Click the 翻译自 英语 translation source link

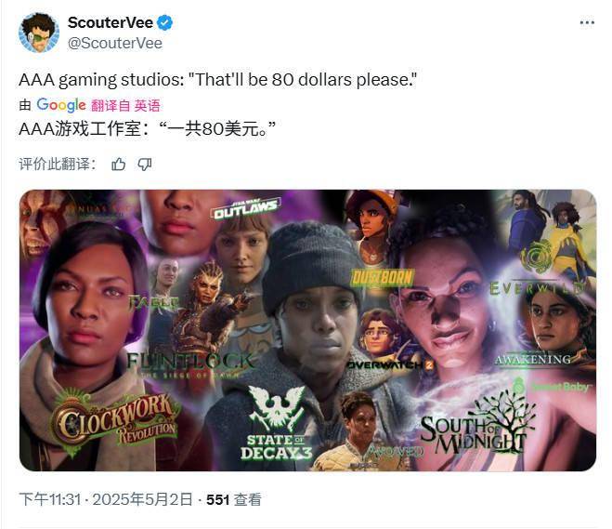[125, 105]
